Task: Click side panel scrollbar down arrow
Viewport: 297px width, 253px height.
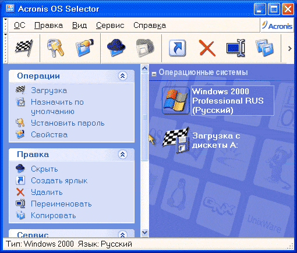Action: [x=144, y=232]
